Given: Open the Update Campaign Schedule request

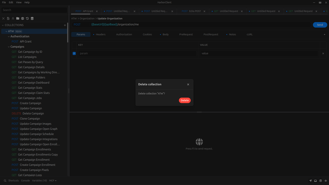Looking at the screenshot, I should coord(34,134).
